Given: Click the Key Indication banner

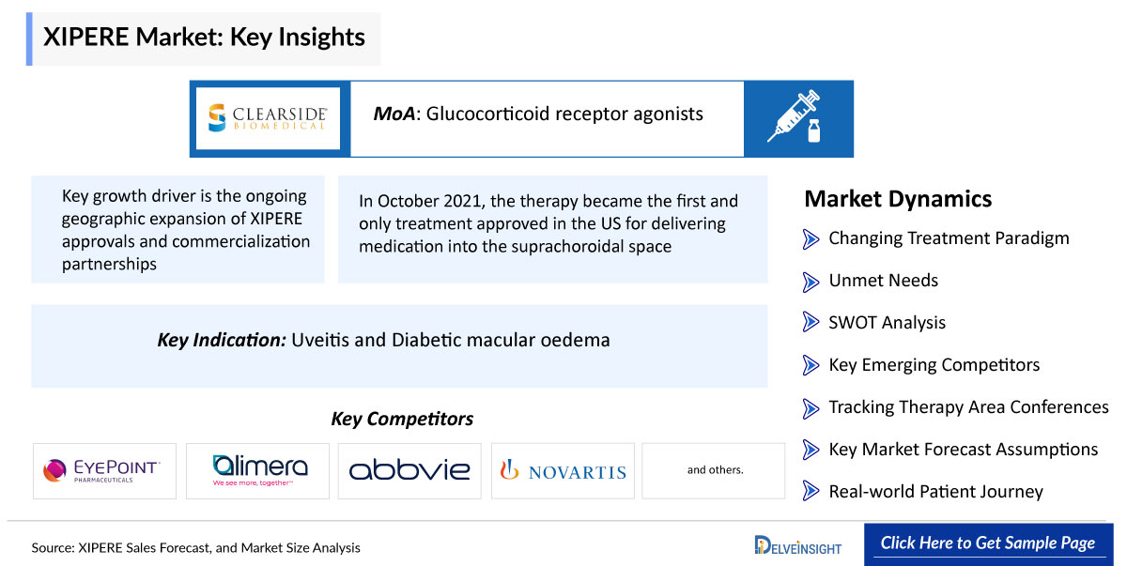Looking at the screenshot, I should pyautogui.click(x=399, y=341).
